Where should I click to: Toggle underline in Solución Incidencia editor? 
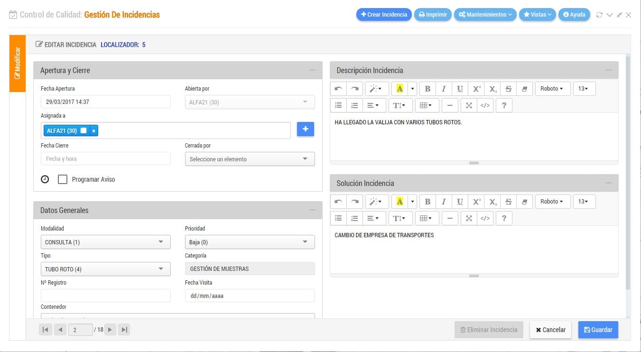pyautogui.click(x=460, y=202)
